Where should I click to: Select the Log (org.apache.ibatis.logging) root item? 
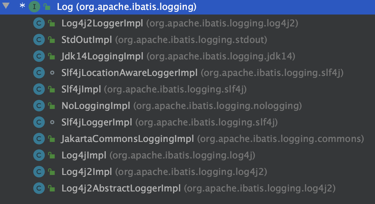126,7
